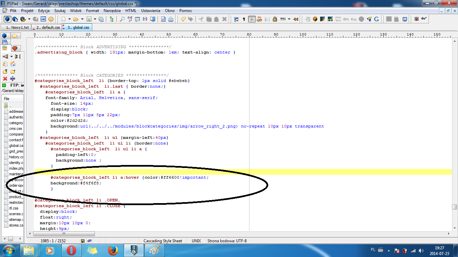Click the FTP connect plug icon
Screen dimensions: 458x257
click(5, 57)
